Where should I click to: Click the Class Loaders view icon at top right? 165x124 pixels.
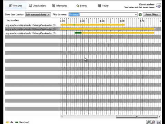[158, 6]
